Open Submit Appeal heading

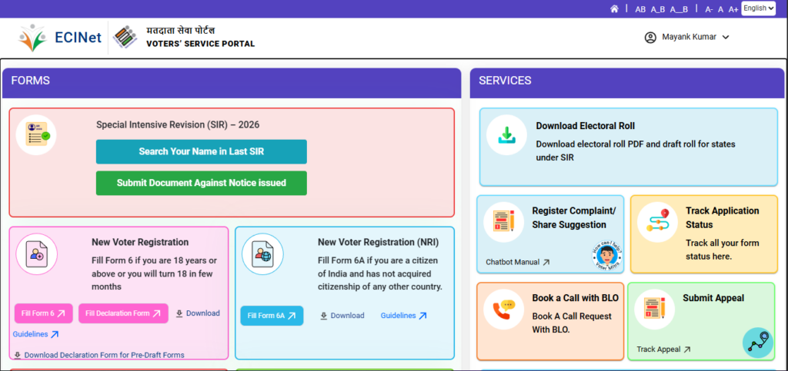click(713, 298)
